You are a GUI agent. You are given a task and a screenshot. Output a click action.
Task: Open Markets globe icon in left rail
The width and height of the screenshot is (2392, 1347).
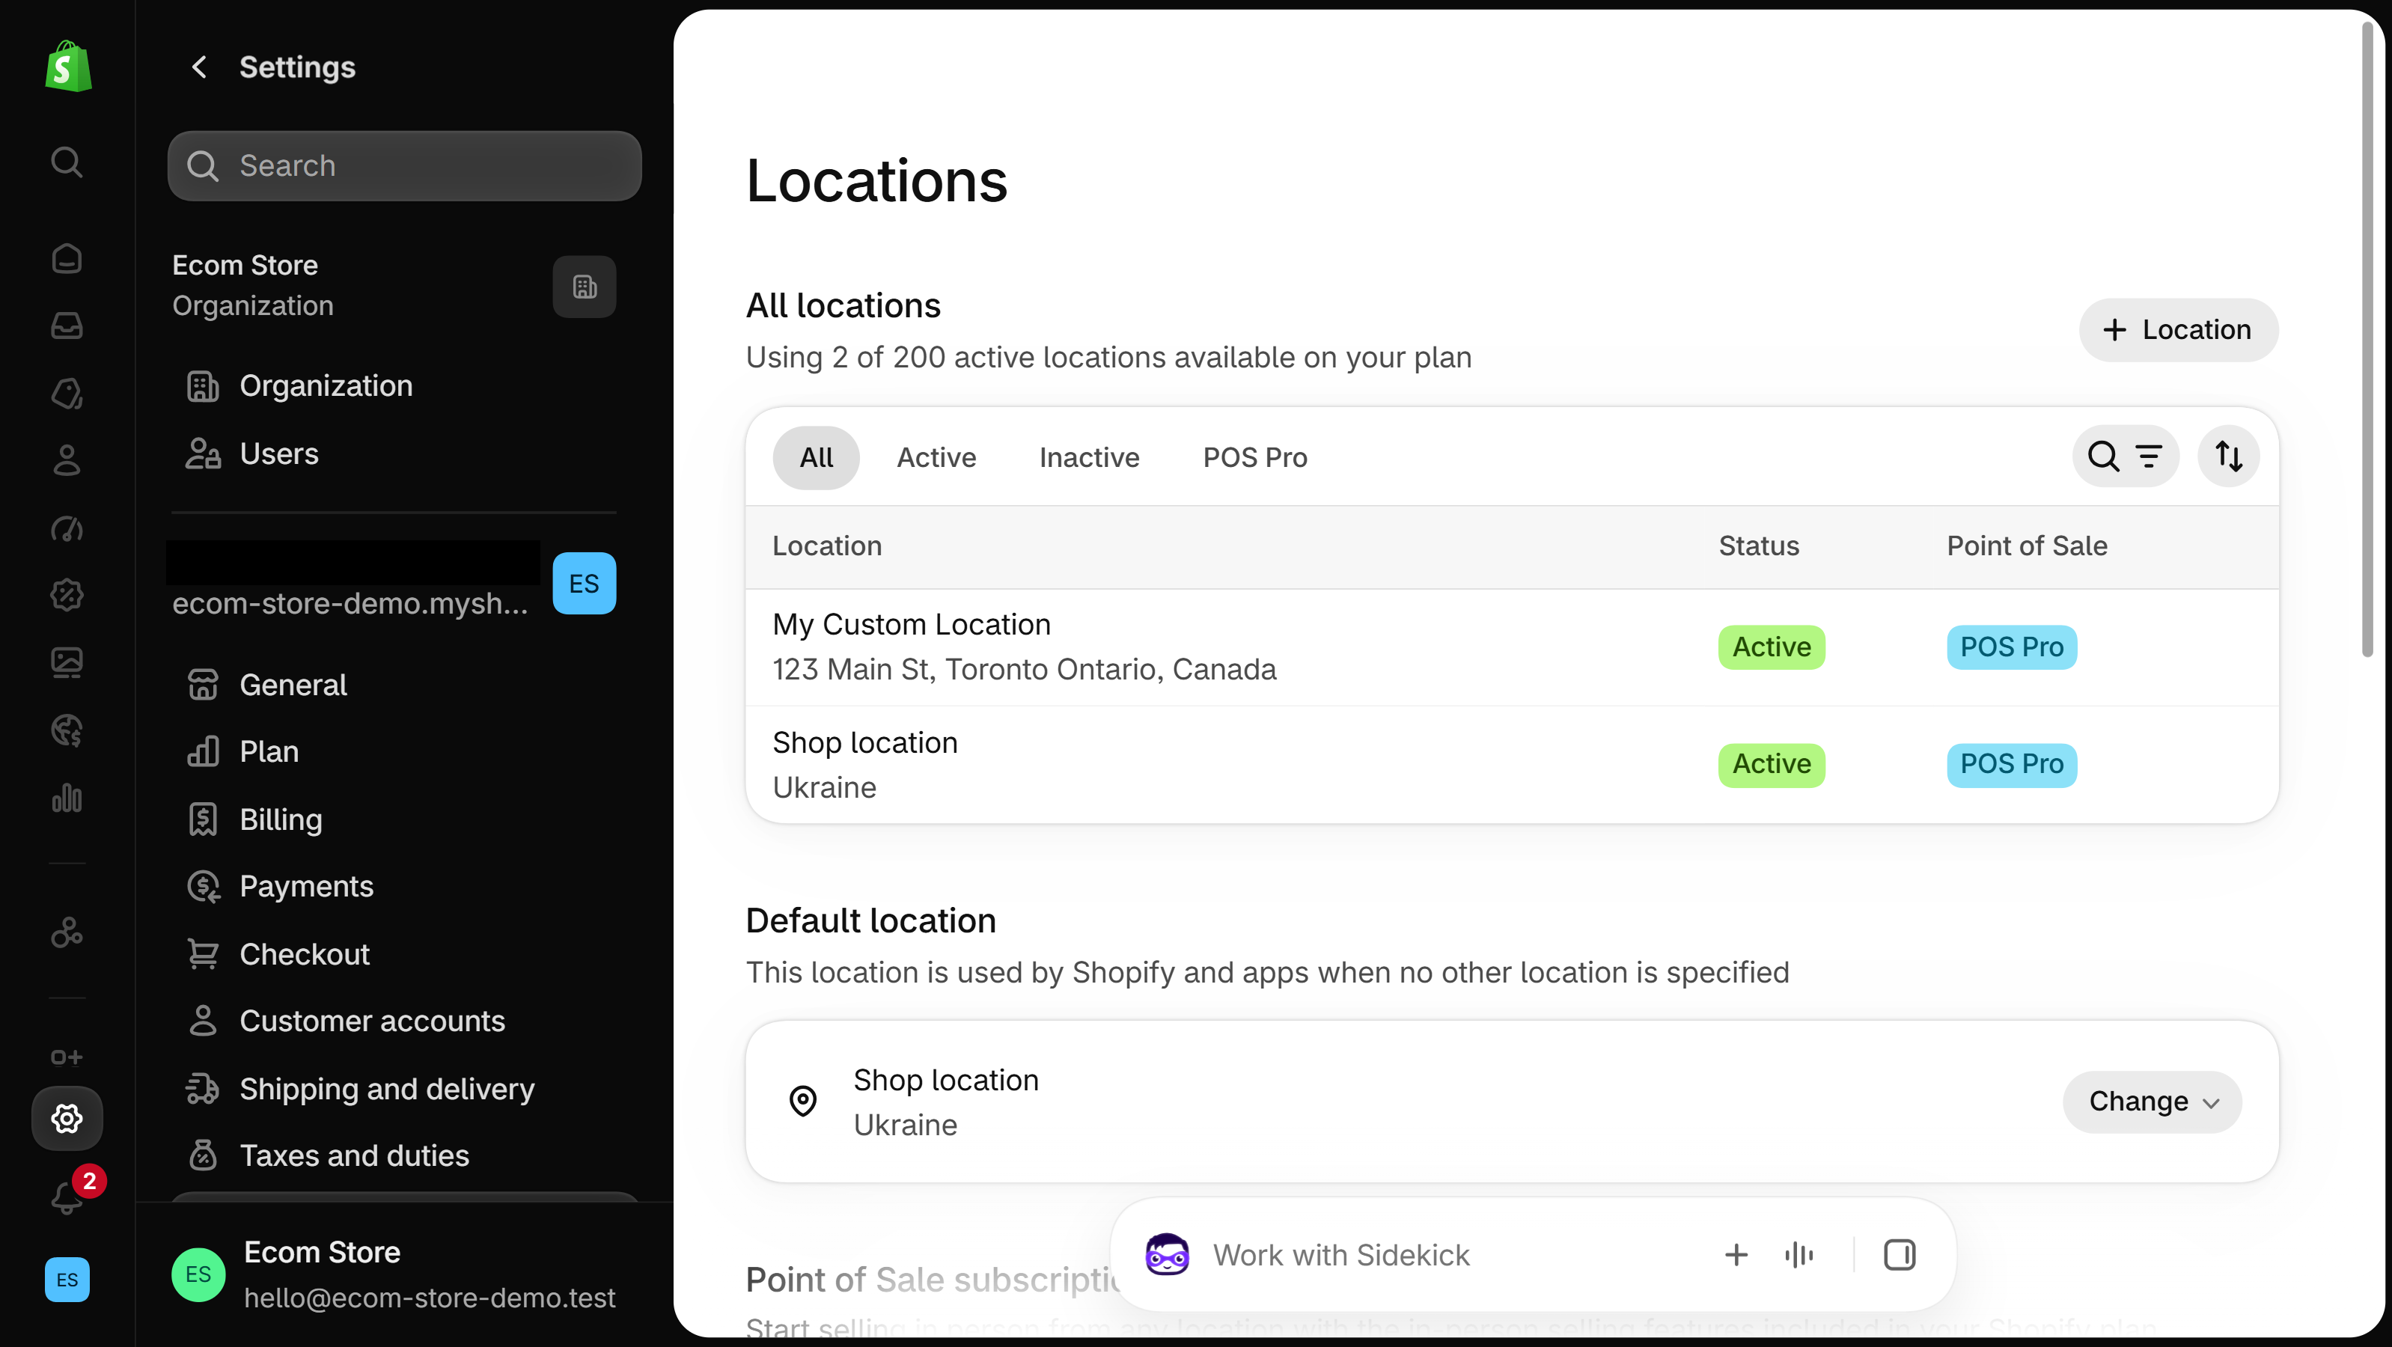(x=67, y=730)
